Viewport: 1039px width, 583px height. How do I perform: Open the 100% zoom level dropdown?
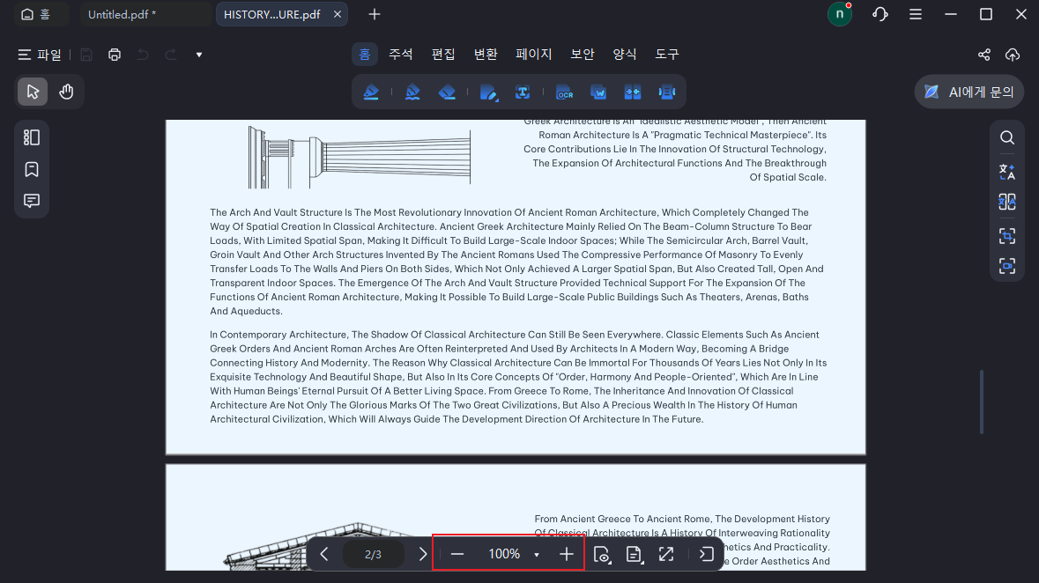[x=537, y=555]
